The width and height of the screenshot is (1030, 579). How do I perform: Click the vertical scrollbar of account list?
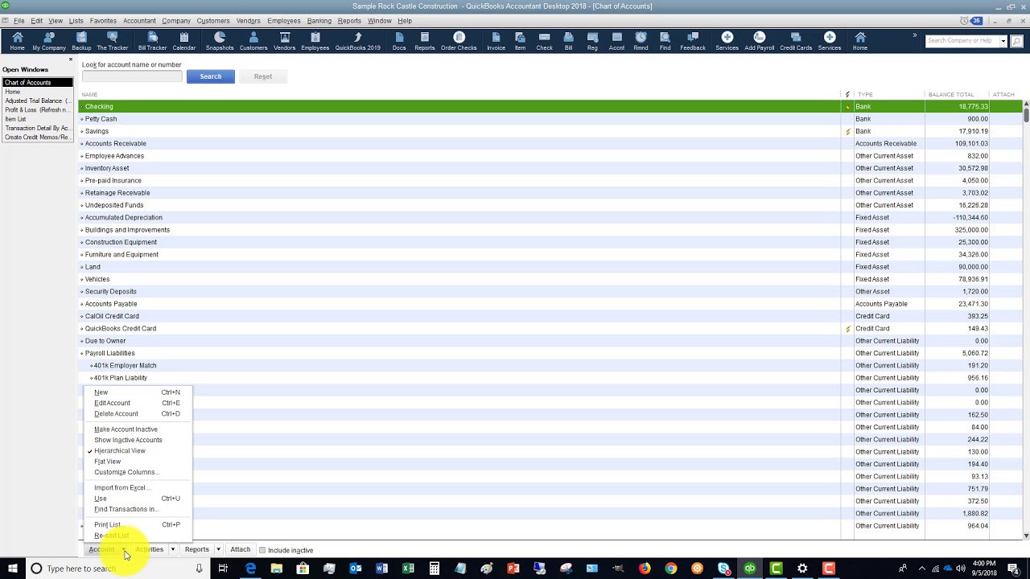click(x=1026, y=322)
